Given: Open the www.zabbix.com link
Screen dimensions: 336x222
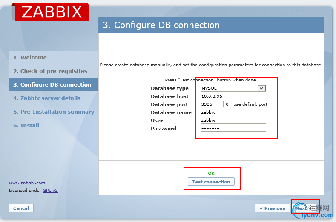Looking at the screenshot, I should pyautogui.click(x=27, y=183).
